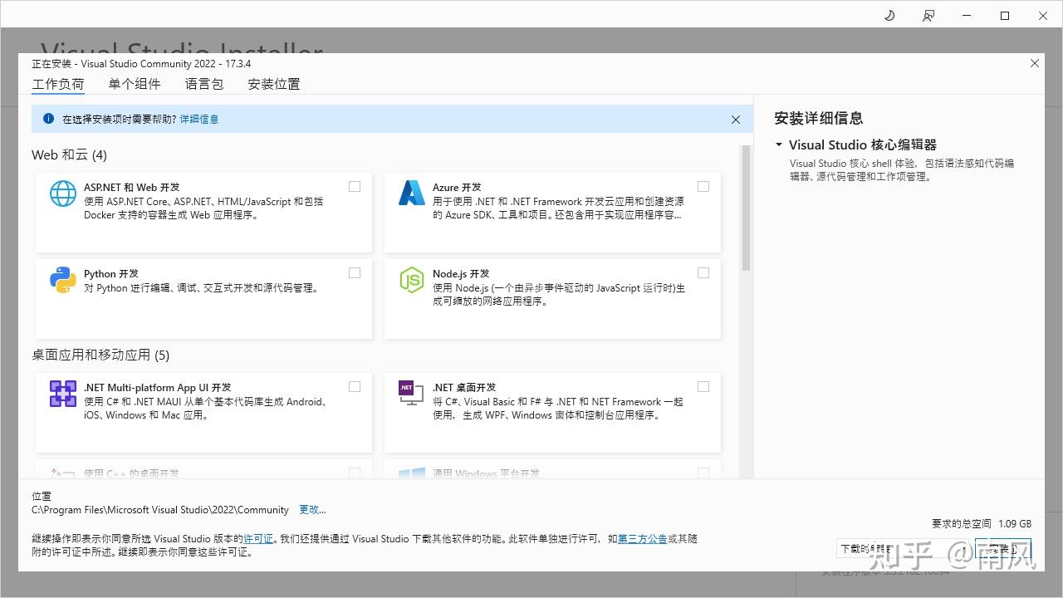Click the 详细信息 link in the banner
Image resolution: width=1063 pixels, height=598 pixels.
(199, 119)
